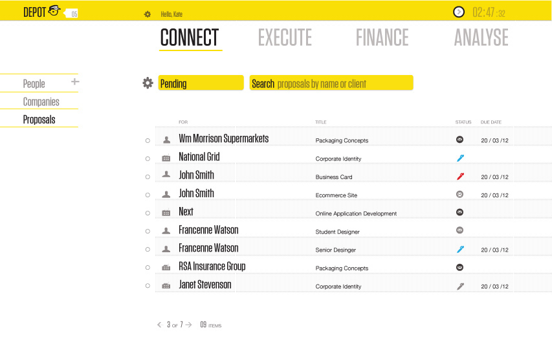Open the Pending filter dropdown
Viewport: 552px width, 346px height.
pos(201,83)
